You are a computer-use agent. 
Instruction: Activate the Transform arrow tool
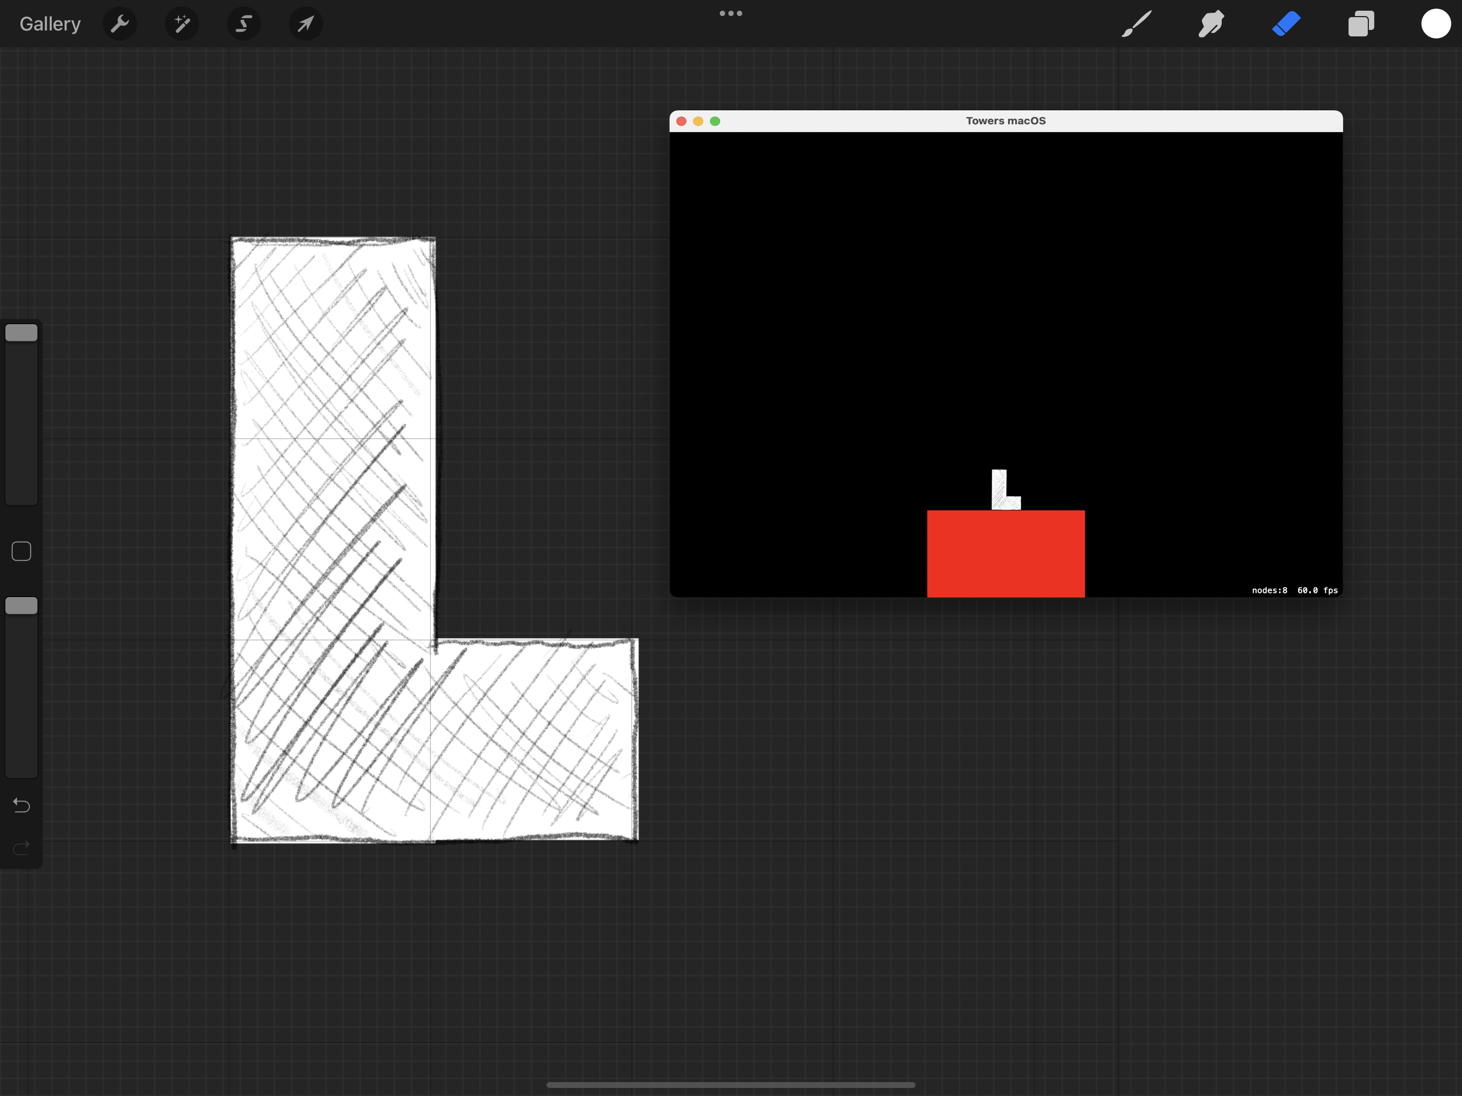[306, 24]
